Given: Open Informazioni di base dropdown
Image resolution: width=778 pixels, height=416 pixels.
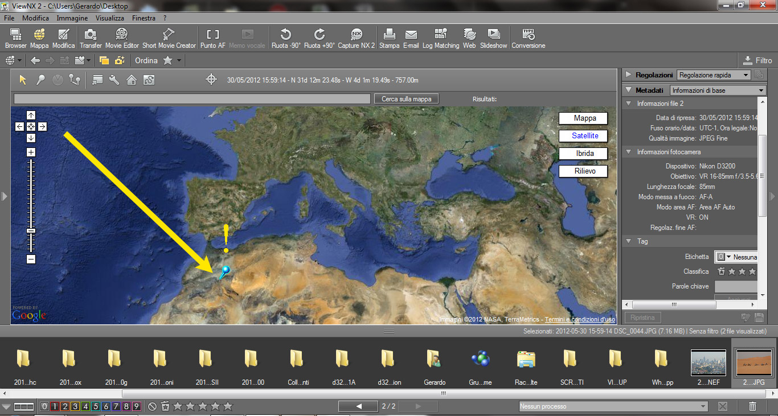Looking at the screenshot, I should pyautogui.click(x=718, y=90).
